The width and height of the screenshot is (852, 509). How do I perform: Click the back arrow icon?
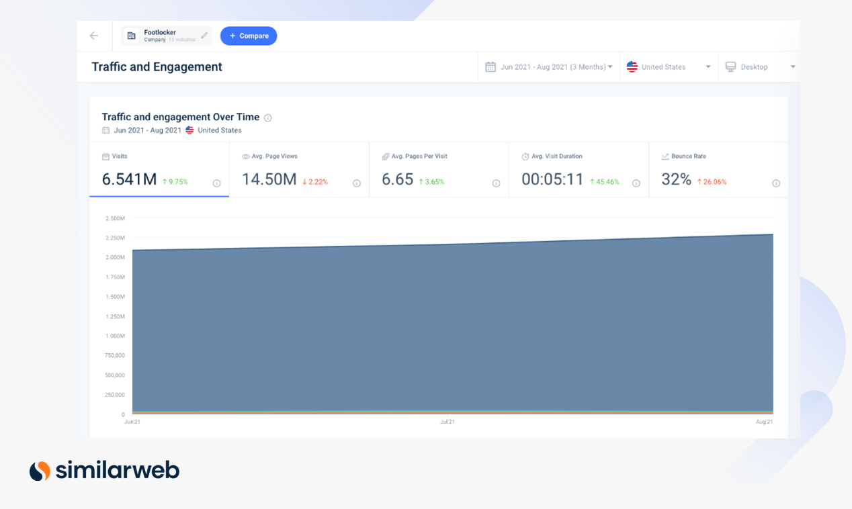pyautogui.click(x=94, y=36)
